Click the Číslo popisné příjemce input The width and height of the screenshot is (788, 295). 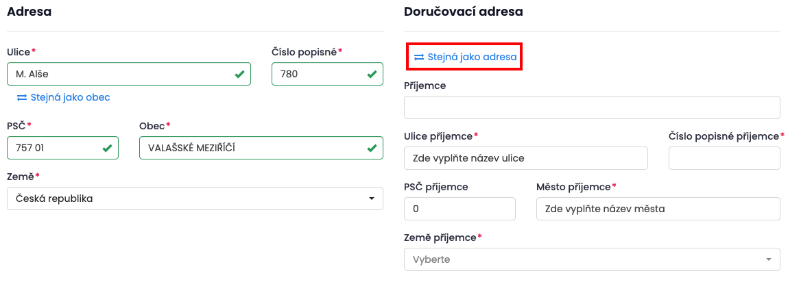pyautogui.click(x=724, y=158)
